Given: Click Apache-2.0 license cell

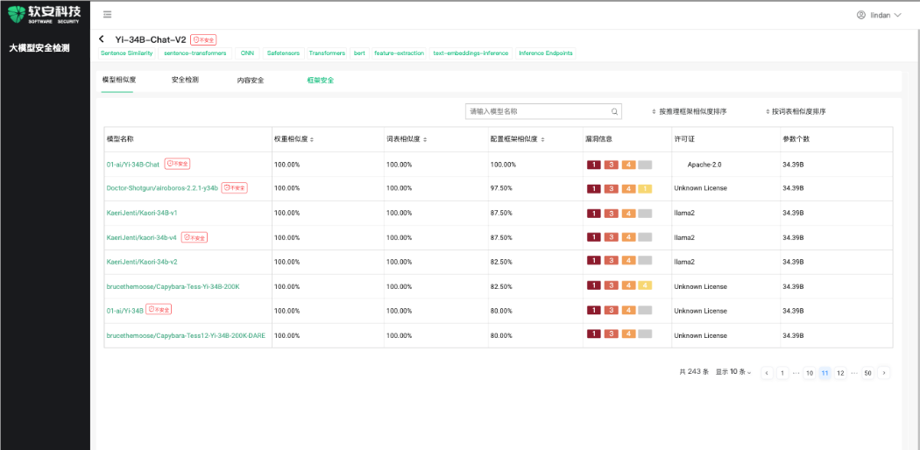Looking at the screenshot, I should coord(704,165).
